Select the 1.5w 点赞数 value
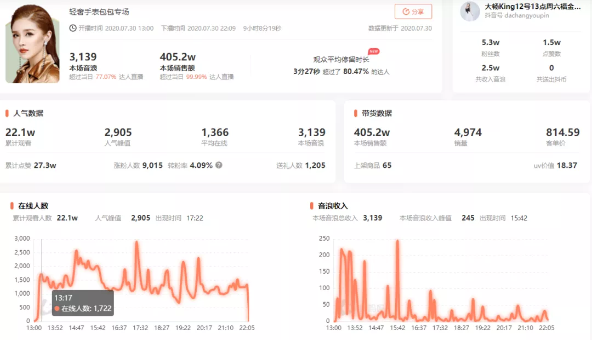592x340 pixels. pyautogui.click(x=551, y=42)
